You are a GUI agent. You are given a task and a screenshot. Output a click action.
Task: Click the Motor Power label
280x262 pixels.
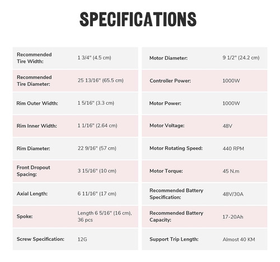tap(165, 104)
